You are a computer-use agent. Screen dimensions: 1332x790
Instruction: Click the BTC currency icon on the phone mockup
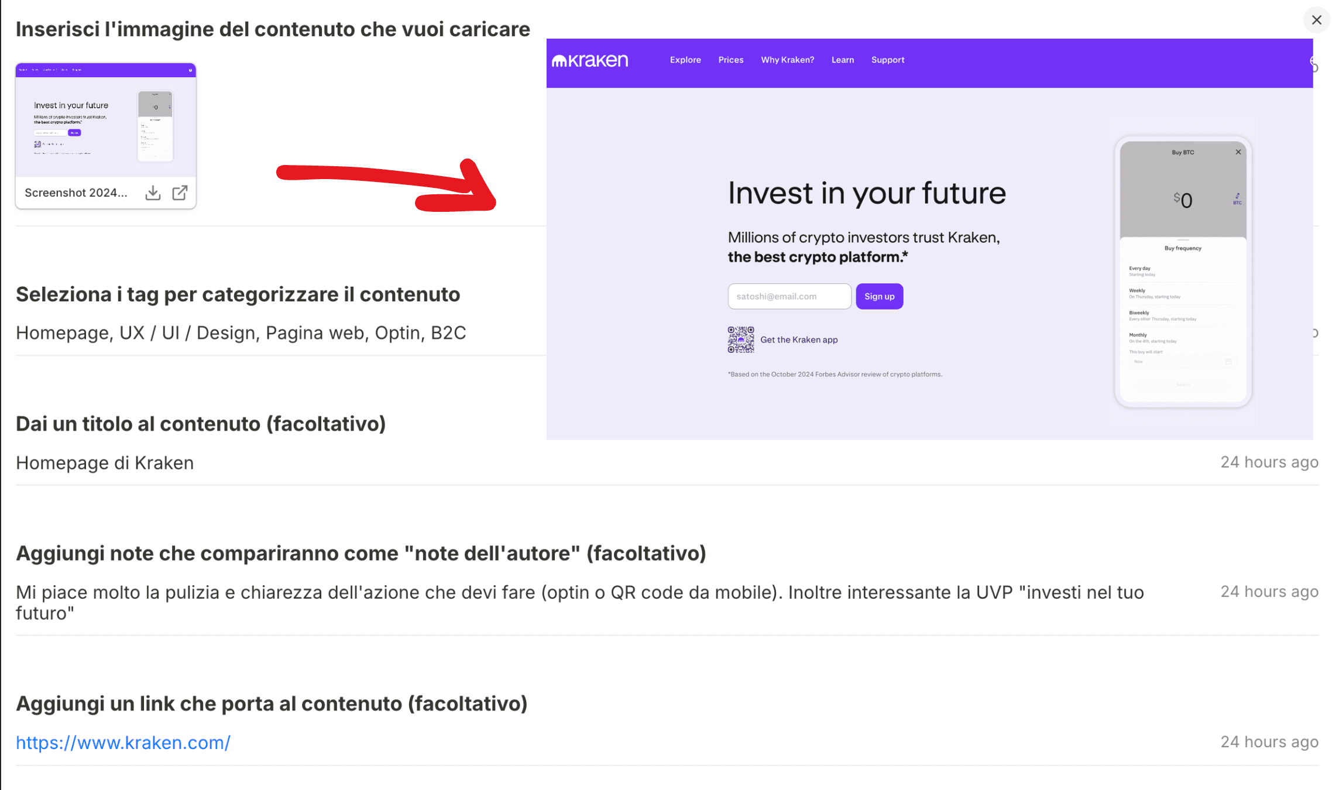click(1237, 200)
